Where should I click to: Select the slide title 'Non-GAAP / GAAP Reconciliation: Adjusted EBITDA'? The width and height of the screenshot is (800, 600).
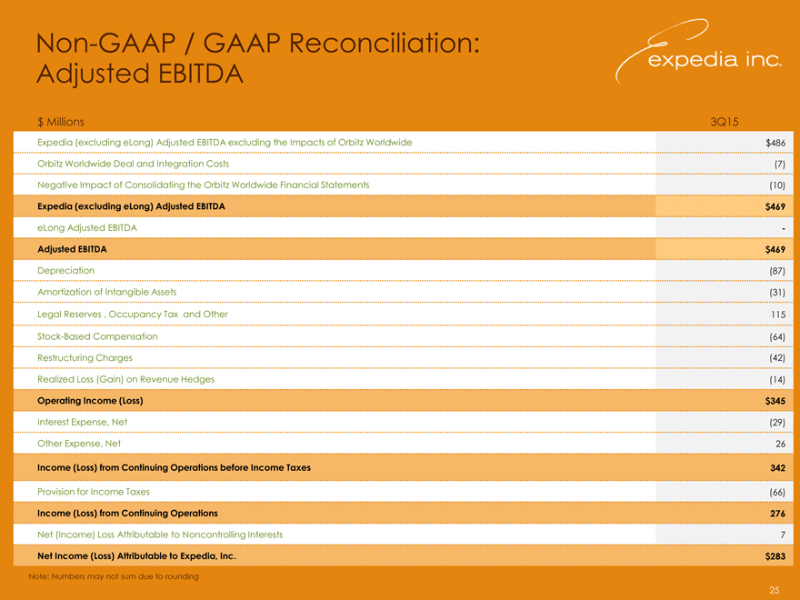(257, 57)
